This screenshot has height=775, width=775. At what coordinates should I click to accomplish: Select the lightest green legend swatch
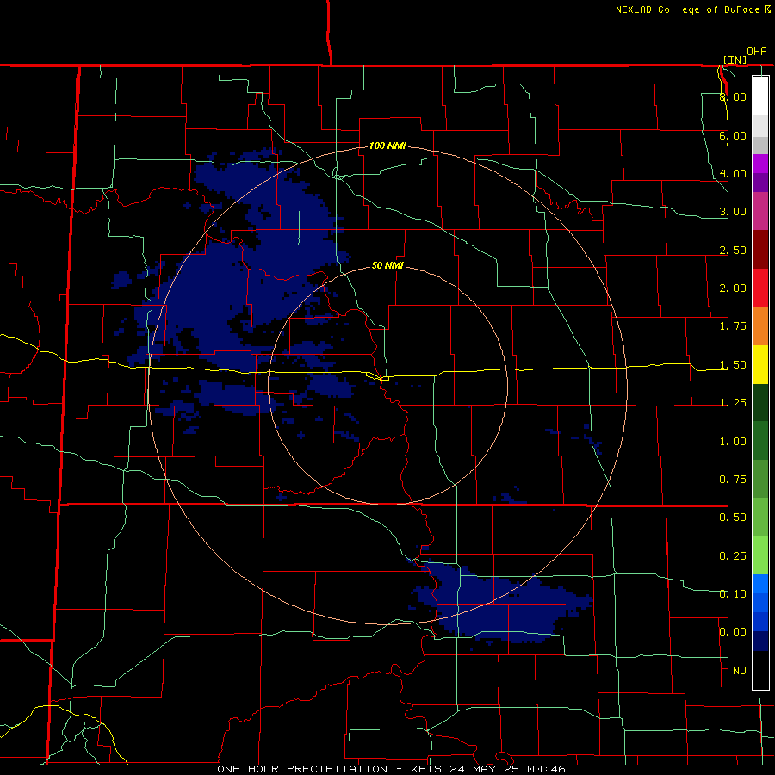[760, 555]
